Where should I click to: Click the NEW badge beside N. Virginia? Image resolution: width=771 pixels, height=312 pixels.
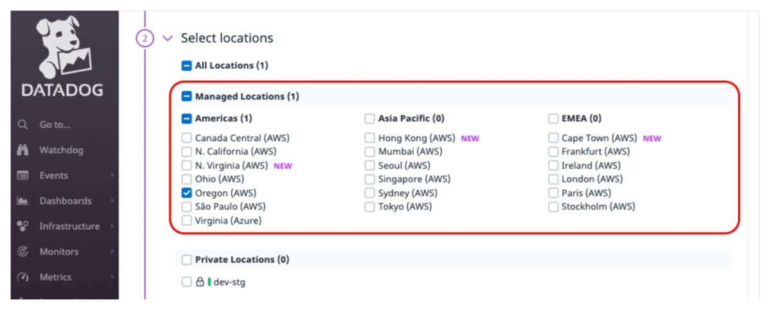click(283, 166)
